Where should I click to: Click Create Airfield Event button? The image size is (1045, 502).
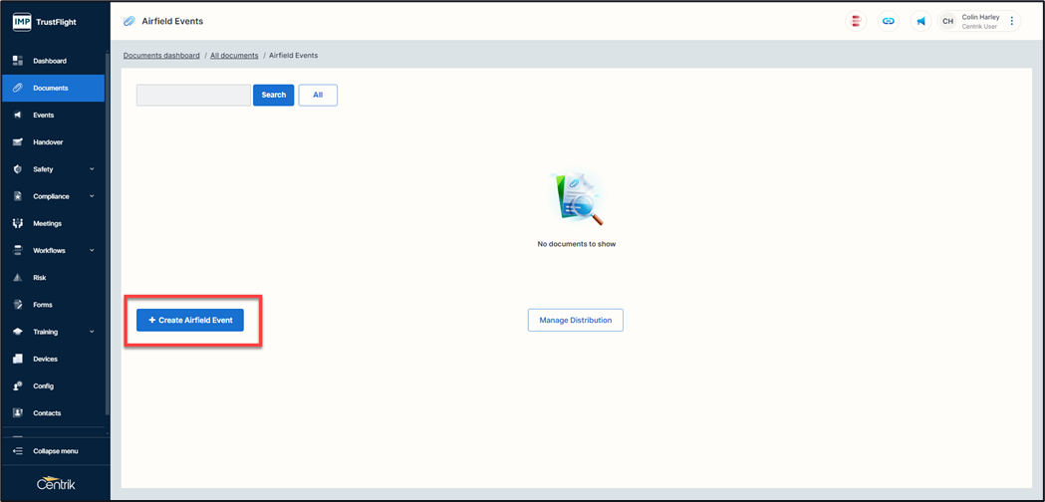pyautogui.click(x=190, y=320)
